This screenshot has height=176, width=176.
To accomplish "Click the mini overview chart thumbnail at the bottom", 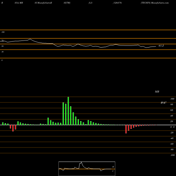I will pyautogui.click(x=87, y=169).
